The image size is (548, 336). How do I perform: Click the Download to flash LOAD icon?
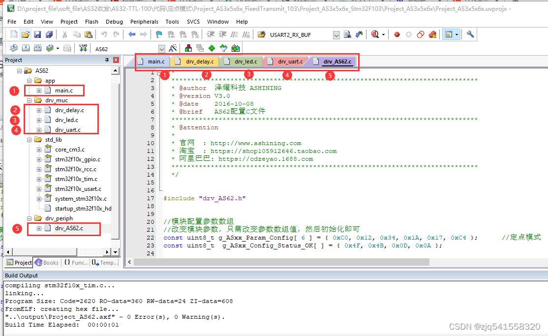[x=83, y=48]
